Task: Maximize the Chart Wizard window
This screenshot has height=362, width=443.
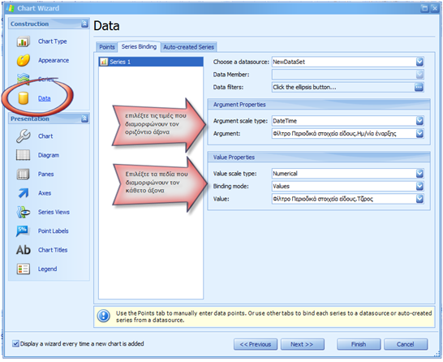Action: click(x=424, y=8)
